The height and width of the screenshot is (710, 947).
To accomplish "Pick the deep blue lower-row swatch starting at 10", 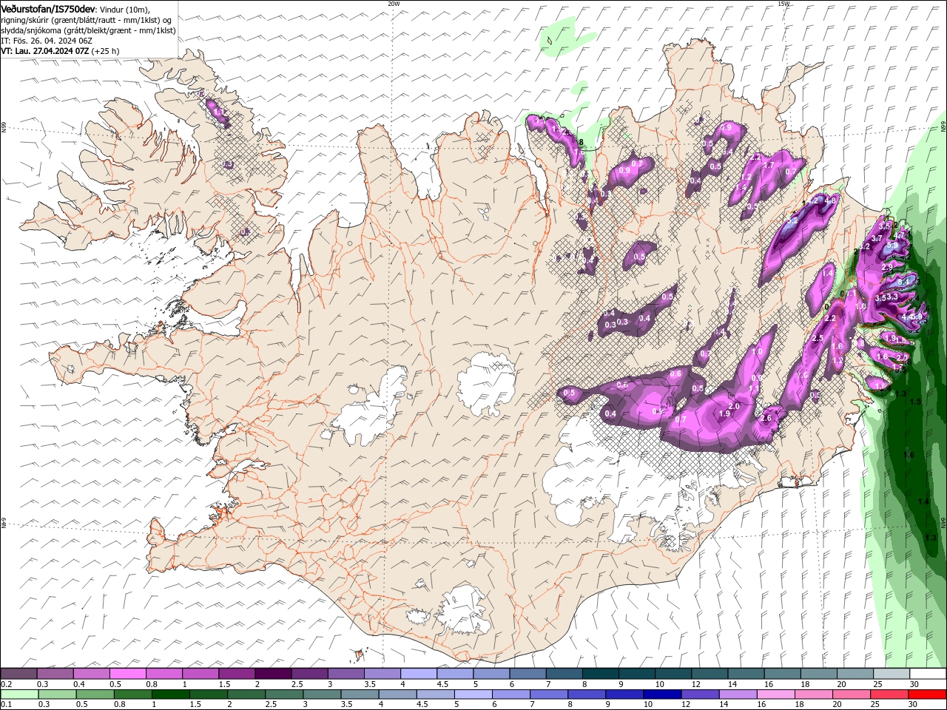I will point(662,694).
